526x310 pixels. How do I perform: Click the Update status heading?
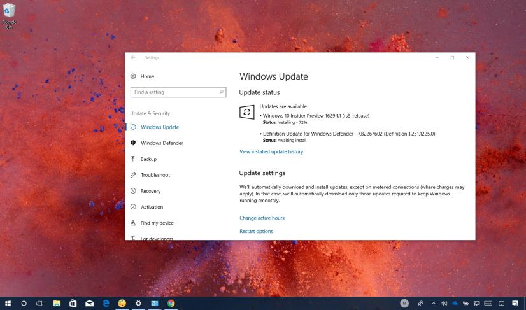(259, 92)
